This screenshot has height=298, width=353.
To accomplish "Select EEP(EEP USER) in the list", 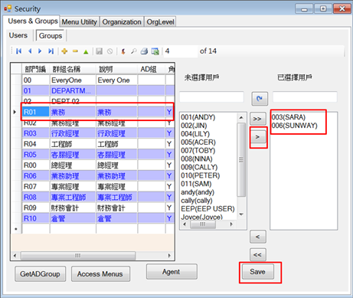I will 208,209.
